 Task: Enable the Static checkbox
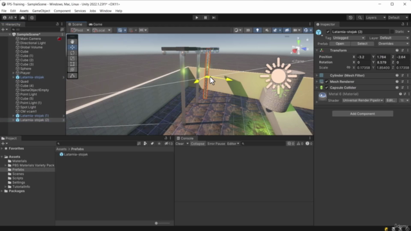pyautogui.click(x=392, y=31)
